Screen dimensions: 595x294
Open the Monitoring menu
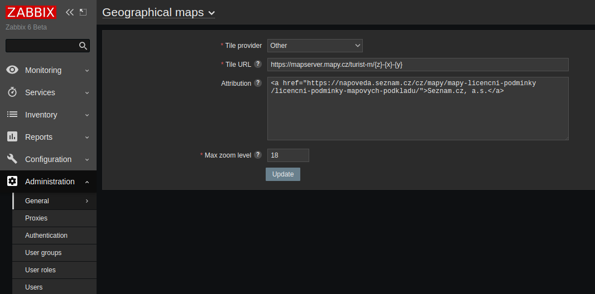coord(48,70)
